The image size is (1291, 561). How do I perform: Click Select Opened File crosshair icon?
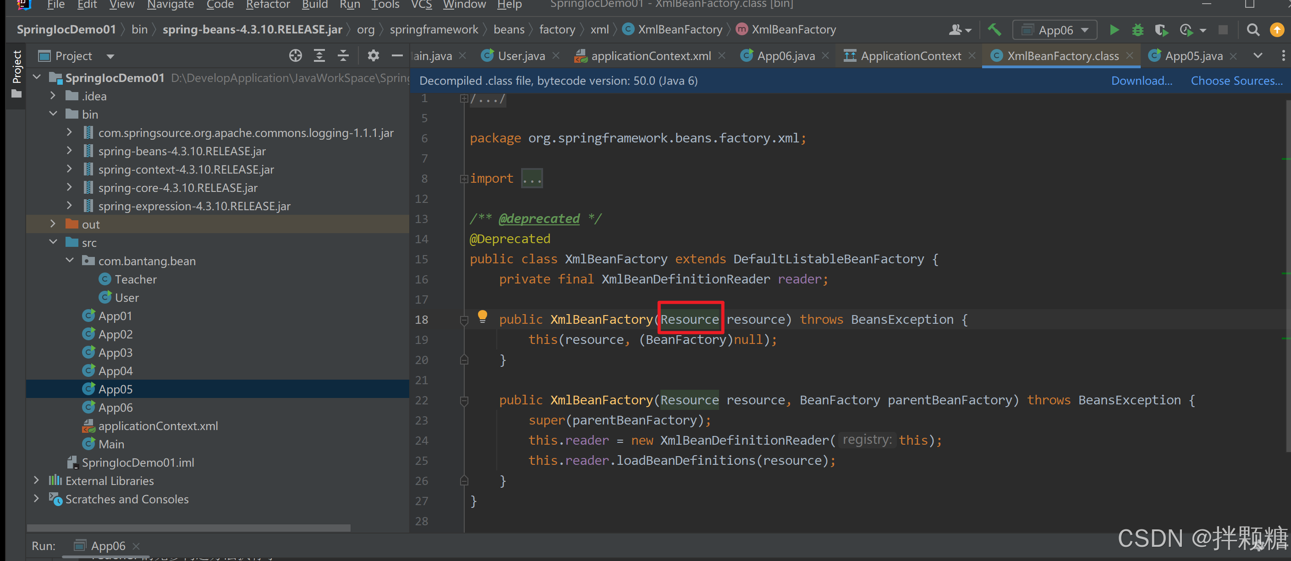[295, 55]
